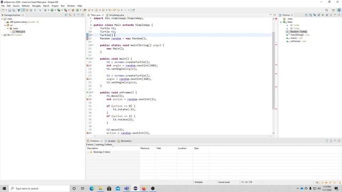Open the Run button dropdown arrow

55,10
